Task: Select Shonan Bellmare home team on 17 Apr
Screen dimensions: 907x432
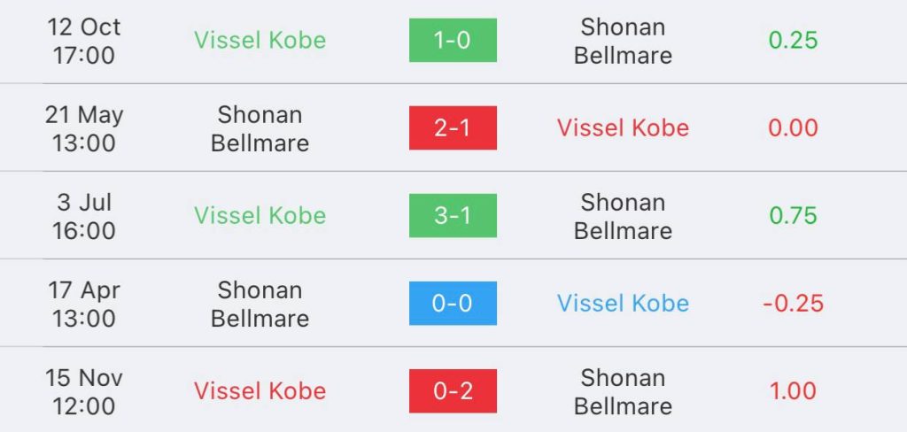Action: tap(260, 305)
